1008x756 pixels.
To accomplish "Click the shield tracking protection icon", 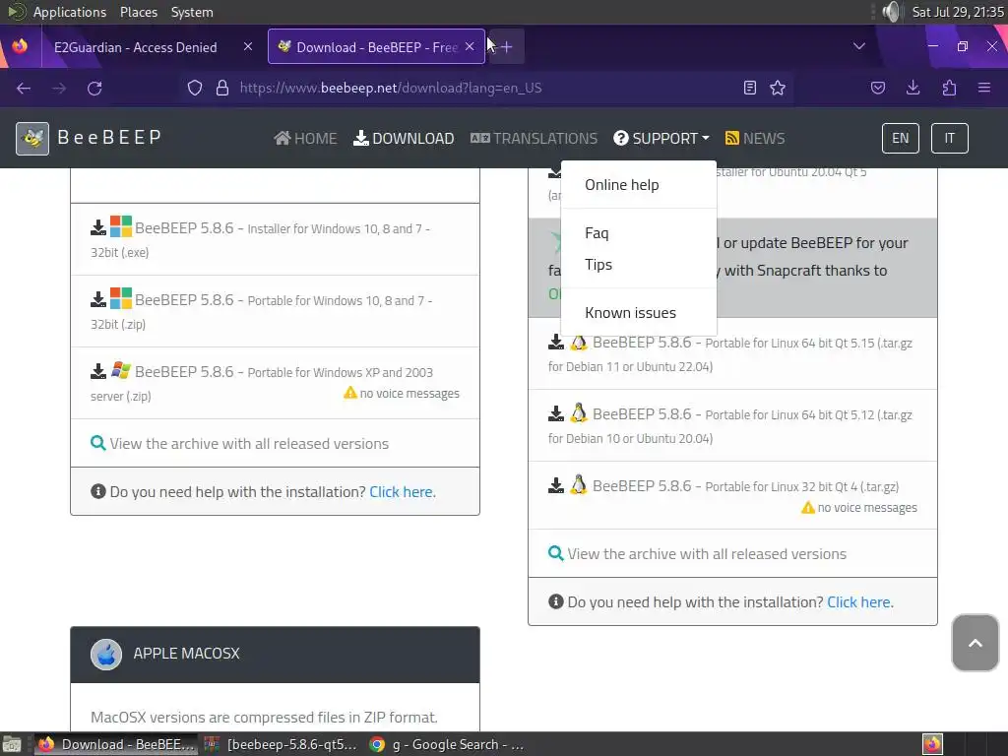I will pos(195,88).
